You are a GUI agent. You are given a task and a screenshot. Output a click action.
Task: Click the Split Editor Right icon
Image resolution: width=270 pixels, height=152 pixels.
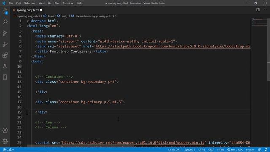(x=258, y=10)
